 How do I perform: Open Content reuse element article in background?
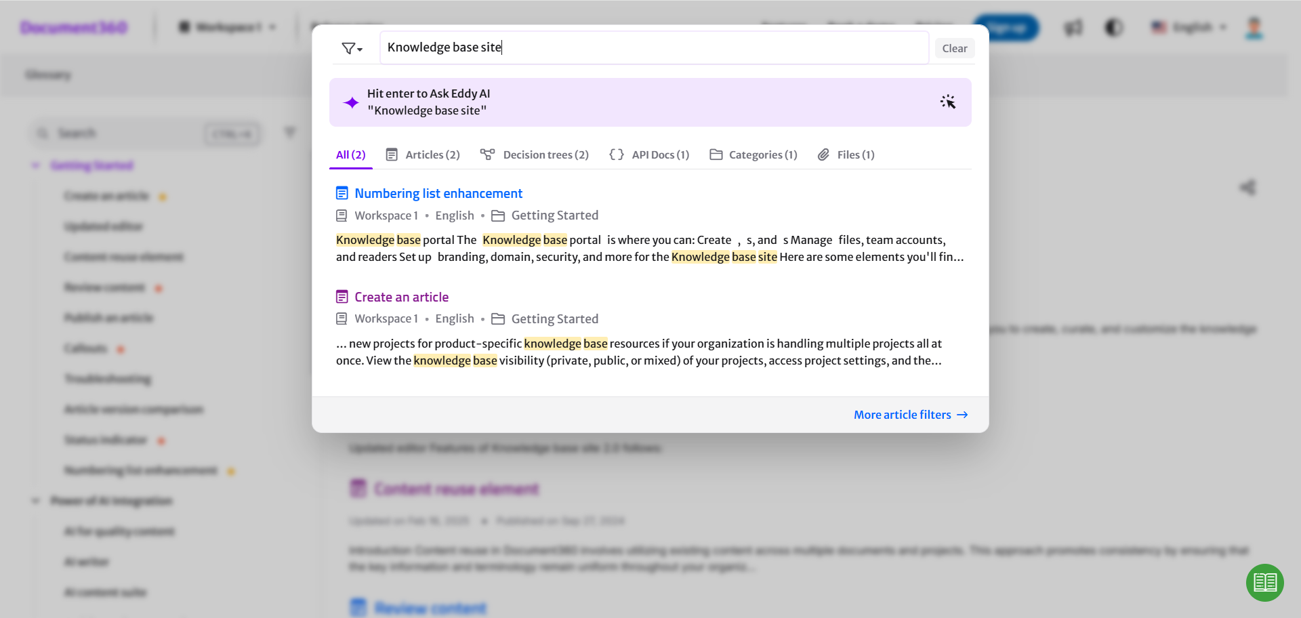(456, 489)
